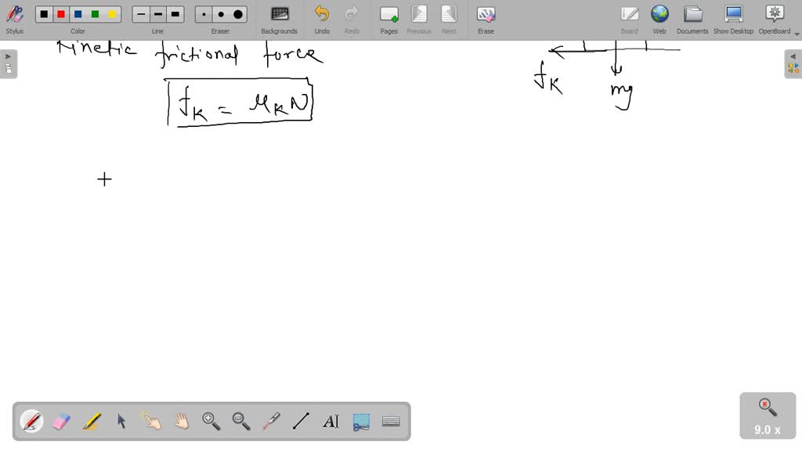Switch to the large eraser size
802x451 pixels.
(x=237, y=13)
